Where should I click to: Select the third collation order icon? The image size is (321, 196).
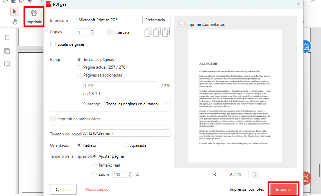pos(166,32)
